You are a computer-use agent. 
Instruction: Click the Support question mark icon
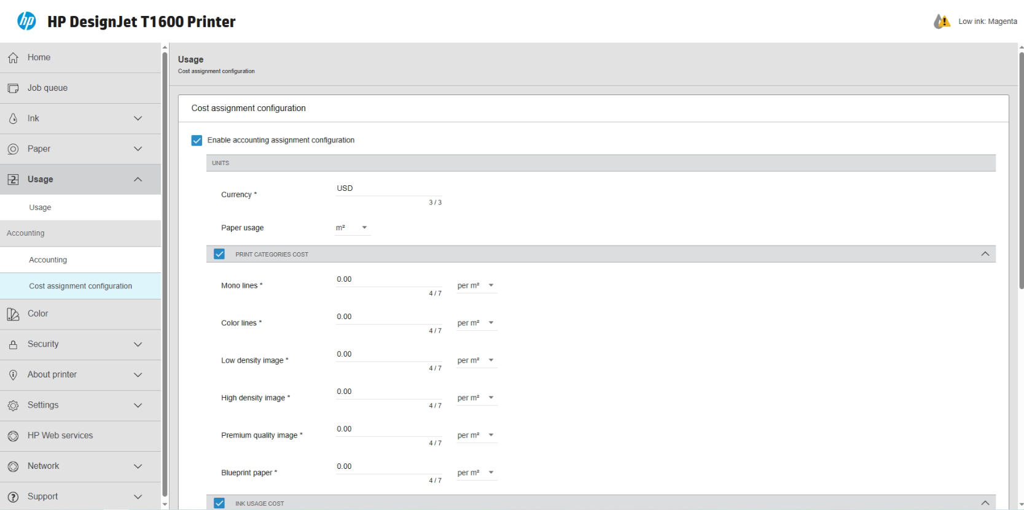(13, 497)
